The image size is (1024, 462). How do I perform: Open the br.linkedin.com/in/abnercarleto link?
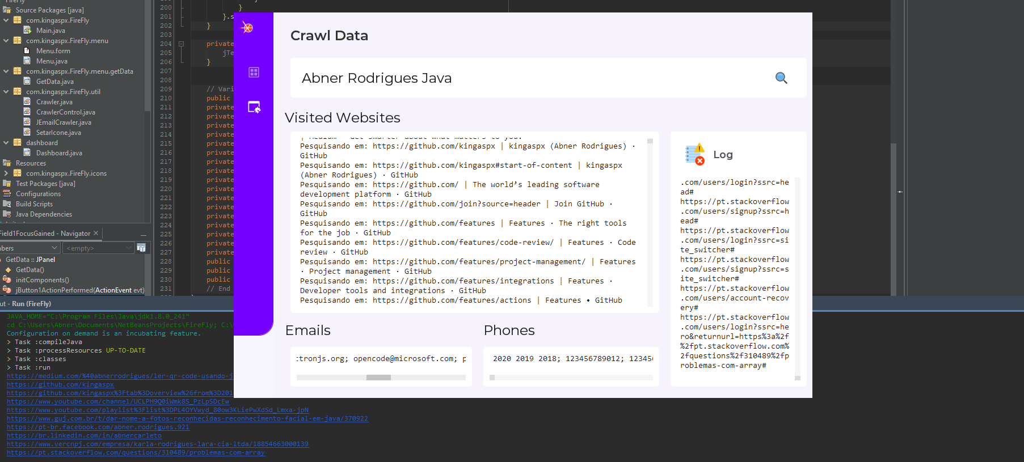coord(84,435)
